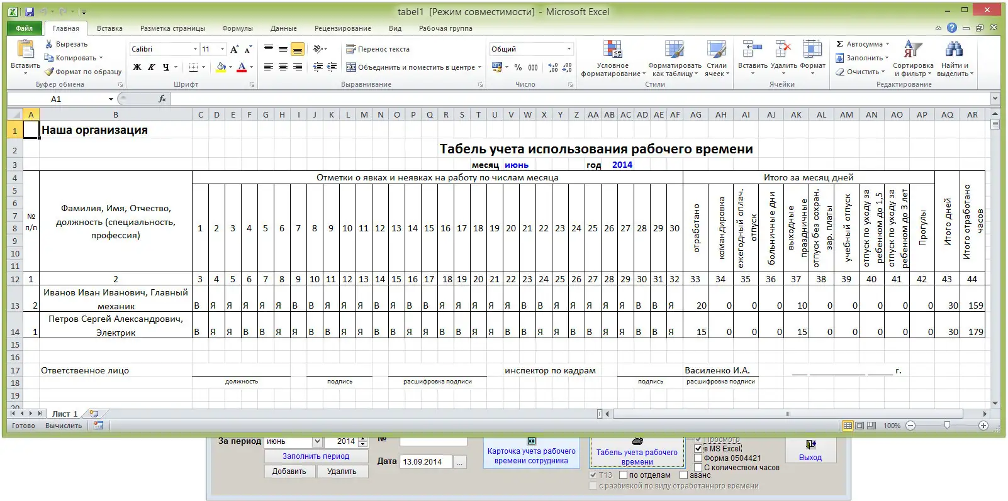The height and width of the screenshot is (501, 1008).
Task: Click the Format Painter brush icon
Action: coord(49,72)
